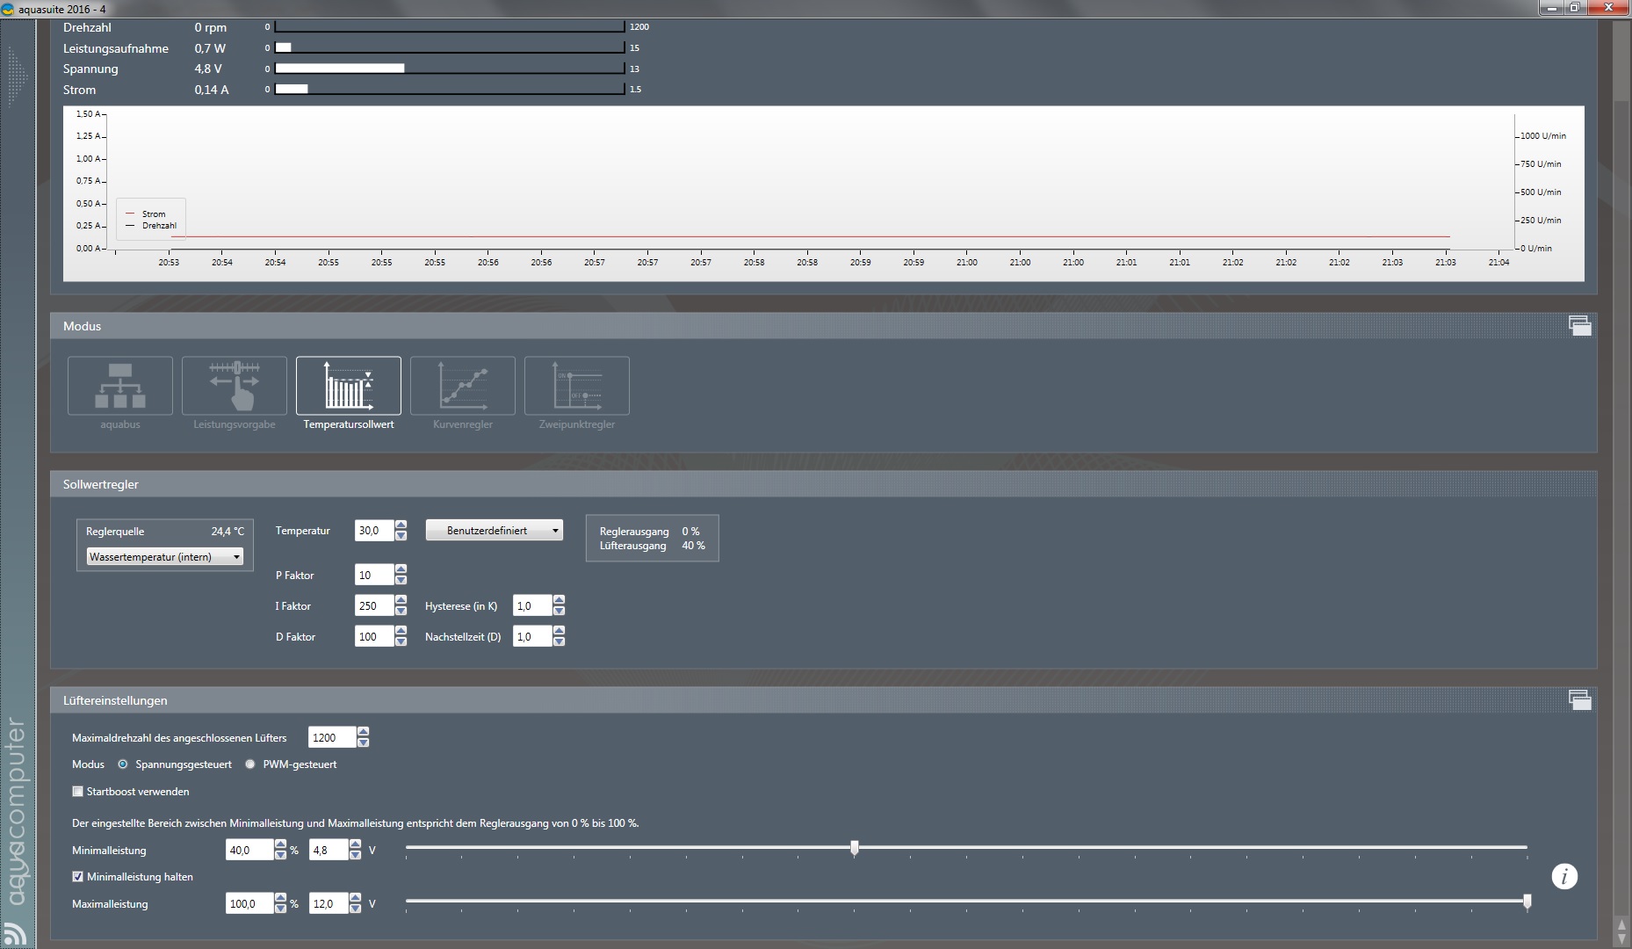Screen dimensions: 1632x949
Task: Select Spannungsgesteuert radio button
Action: click(123, 764)
